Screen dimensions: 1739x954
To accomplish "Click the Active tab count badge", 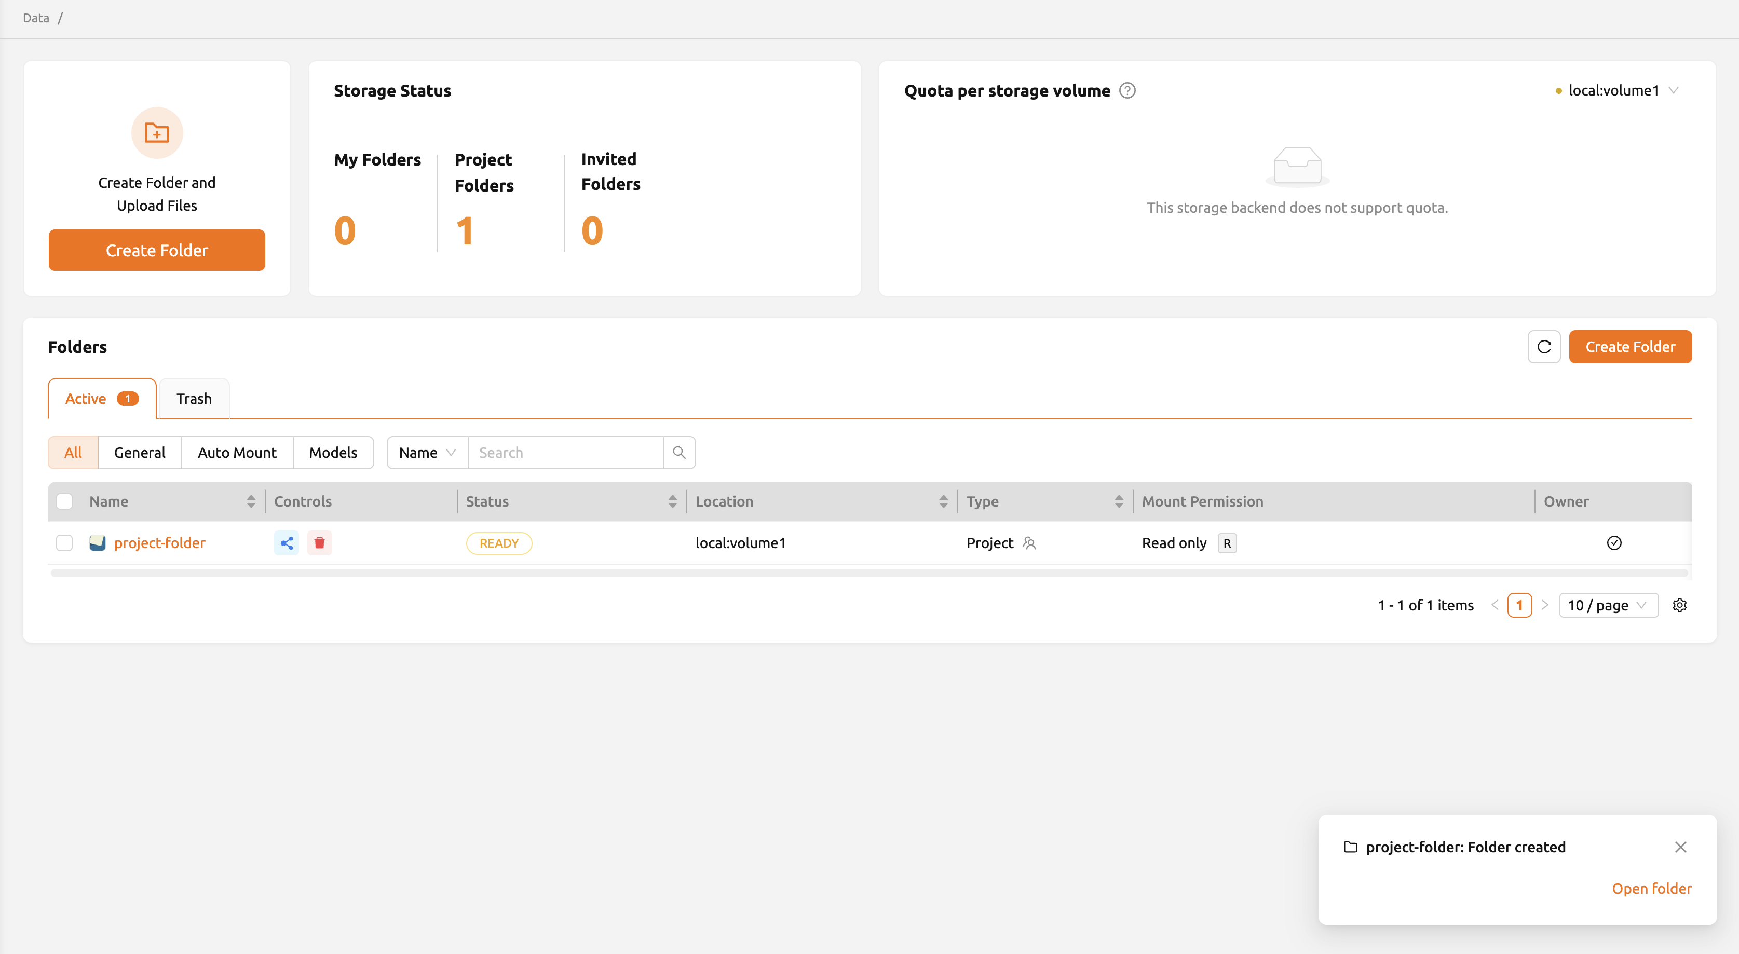I will (x=128, y=398).
